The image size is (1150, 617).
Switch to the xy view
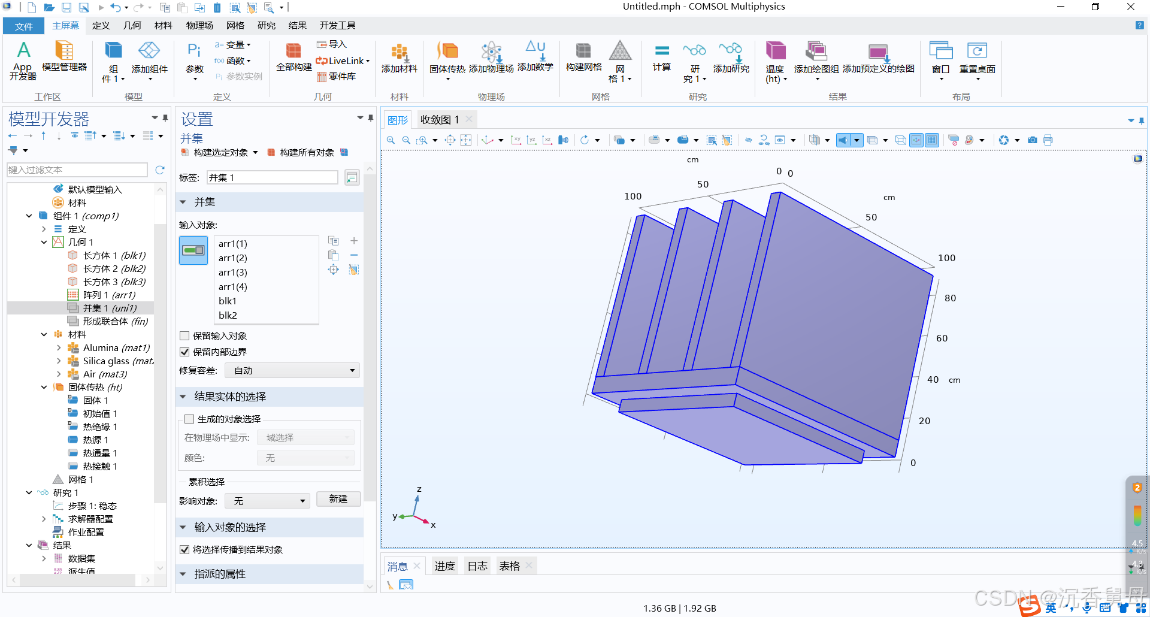(516, 140)
